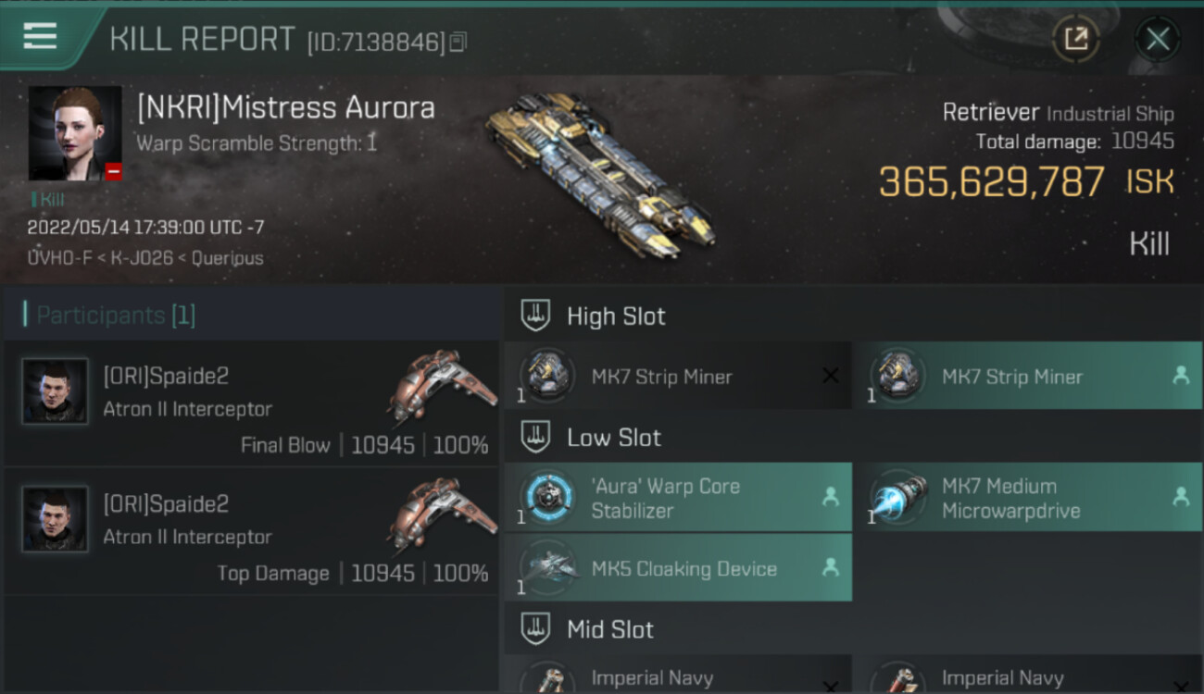Click the OVHO-F system location link

58,258
